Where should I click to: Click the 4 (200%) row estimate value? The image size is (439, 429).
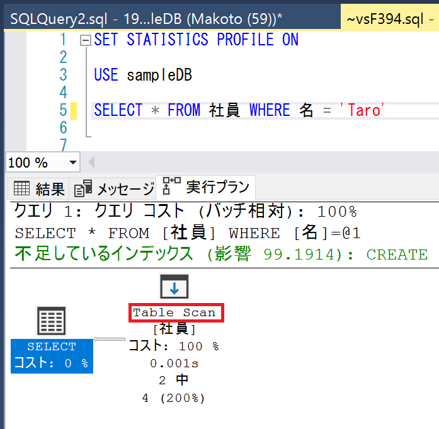click(x=174, y=398)
